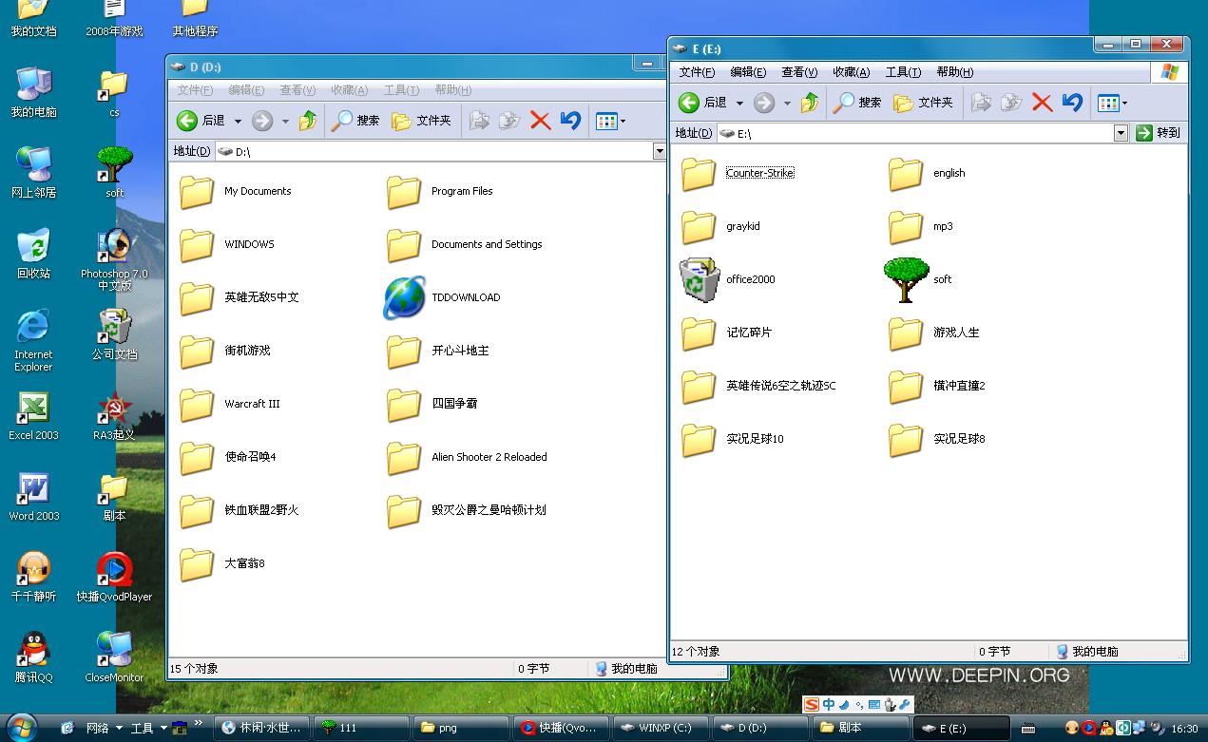The image size is (1208, 742).
Task: Select the Counter-Strike folder in E: window
Action: [738, 173]
